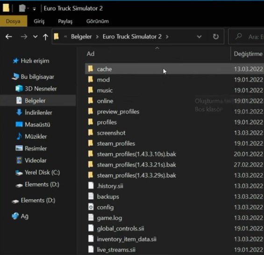Click date 27.02.2022 in Değiştirme column
264x255 pixels.
249,165
